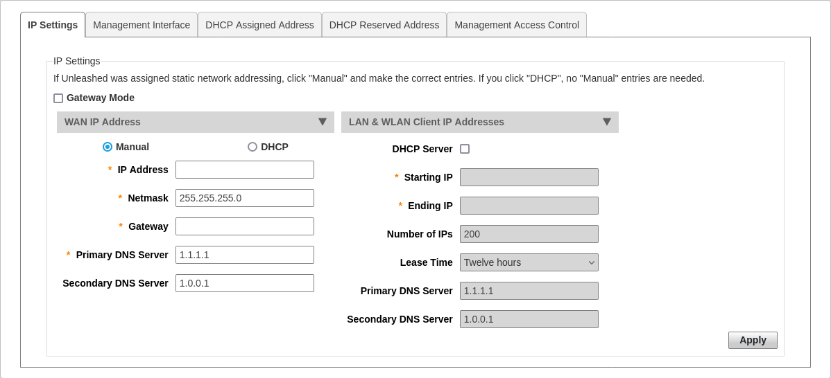Select the Manual radio button
831x378 pixels.
(108, 147)
